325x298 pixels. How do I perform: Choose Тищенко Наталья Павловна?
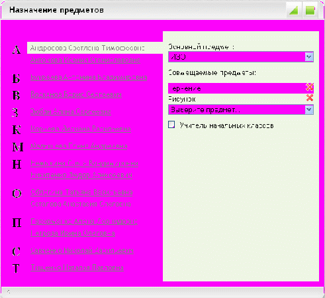pos(77,267)
